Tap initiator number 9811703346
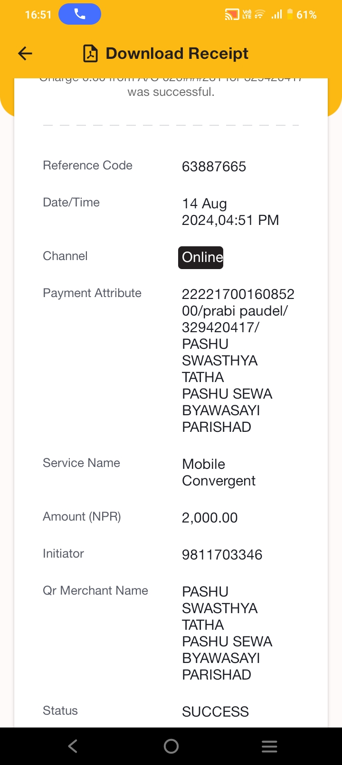The width and height of the screenshot is (342, 765). tap(222, 555)
